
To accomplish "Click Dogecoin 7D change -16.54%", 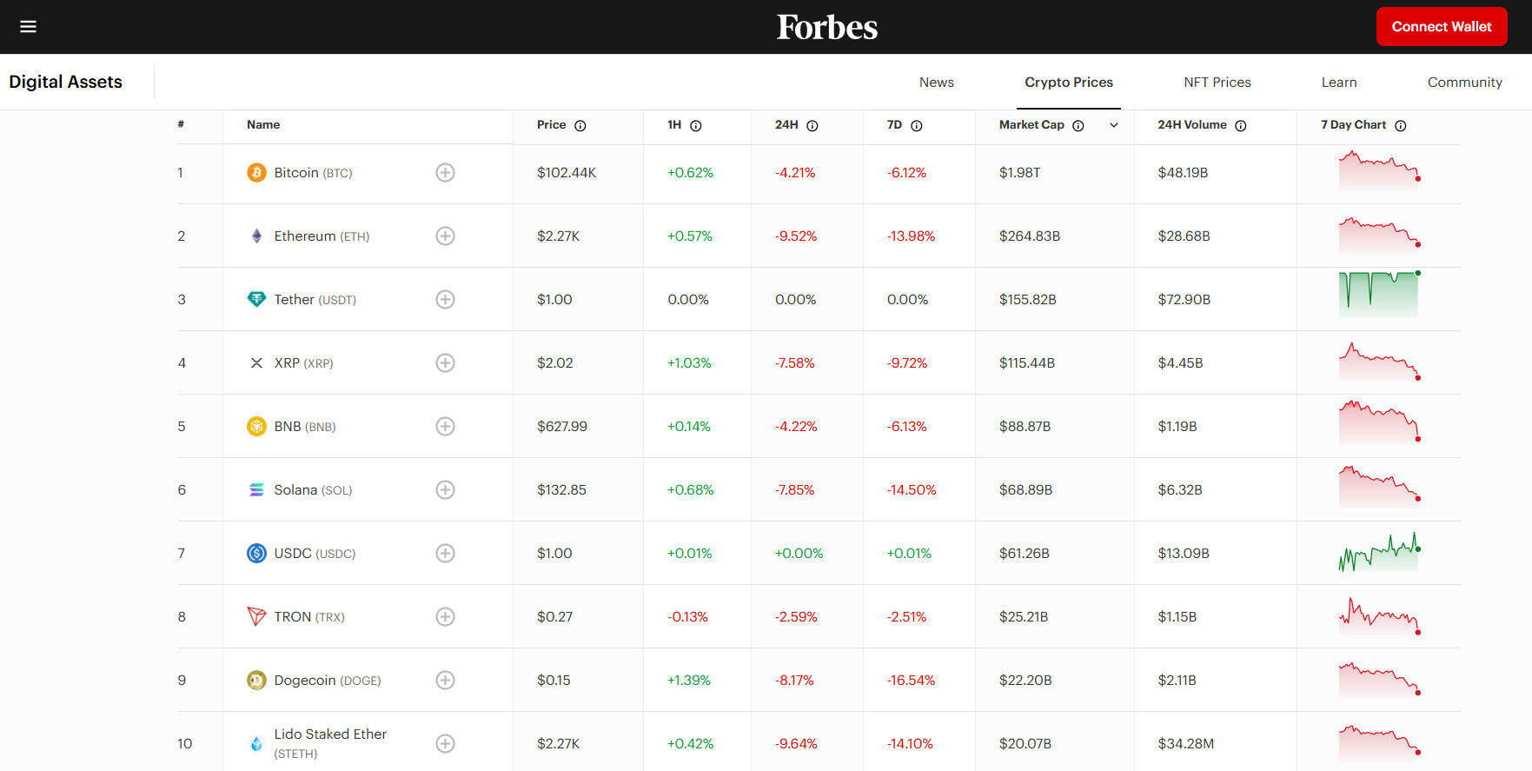I will [911, 681].
